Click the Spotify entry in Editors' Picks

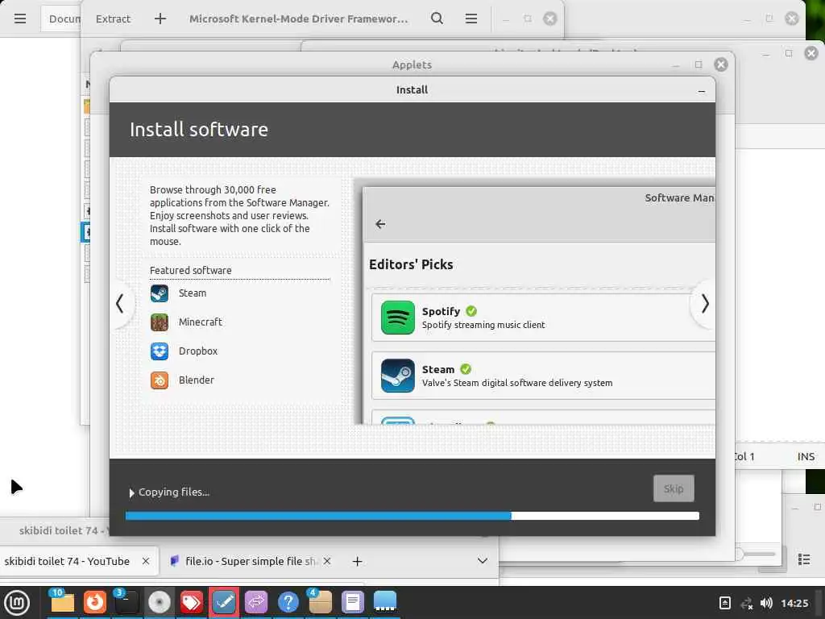(543, 318)
